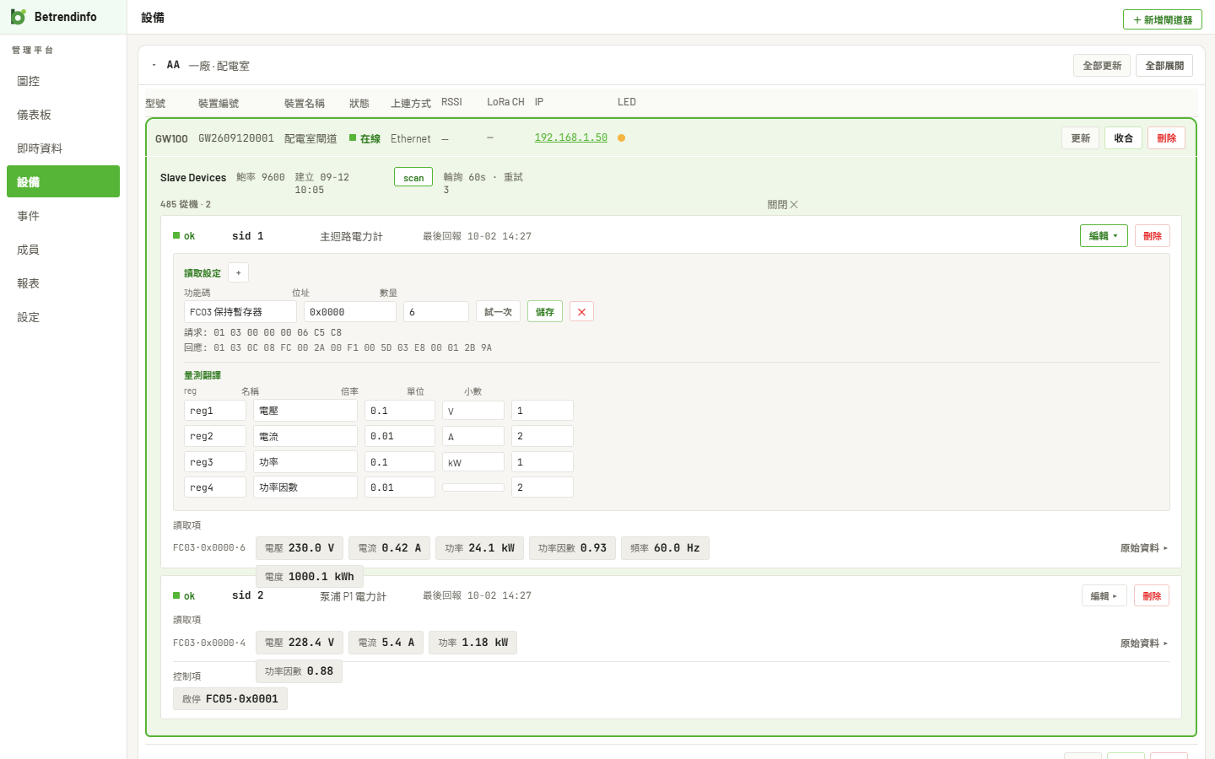Image resolution: width=1215 pixels, height=759 pixels.
Task: Click the Betrendinfo logo icon
Action: coord(18,17)
